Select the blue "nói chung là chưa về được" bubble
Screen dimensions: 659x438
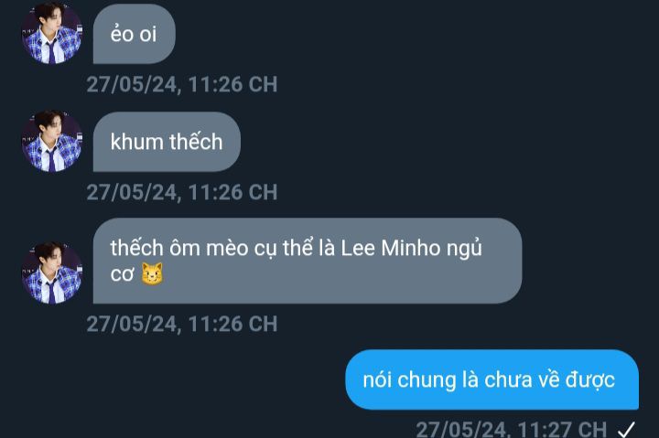pos(492,379)
